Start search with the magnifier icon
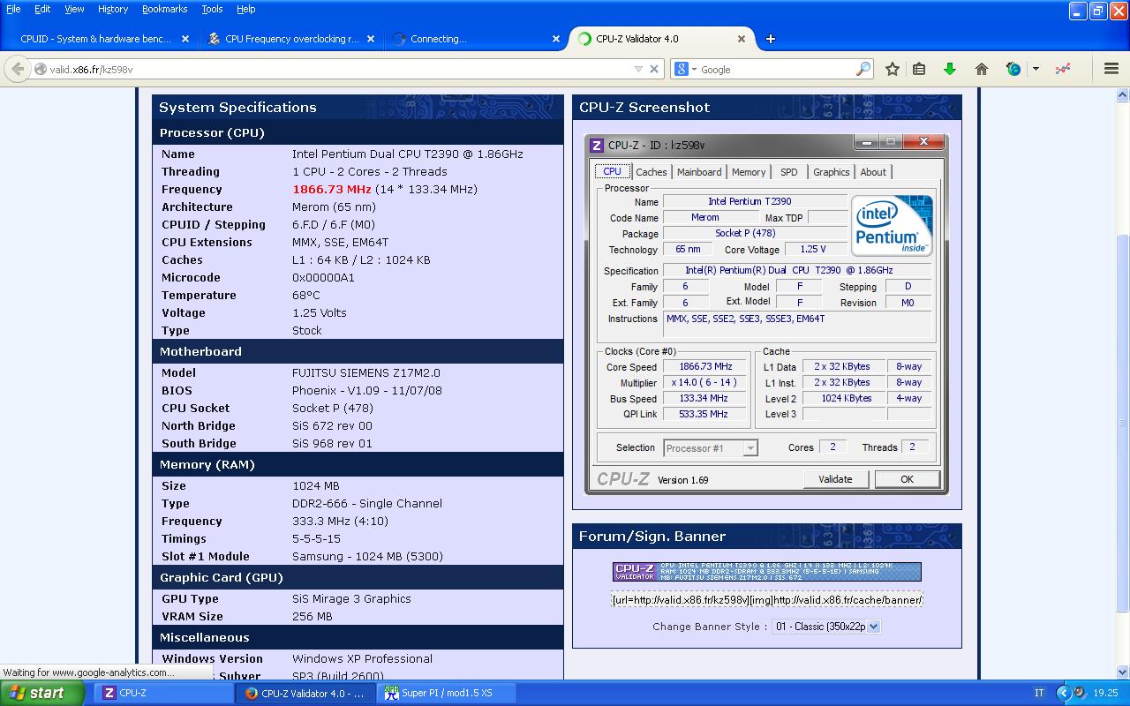 pyautogui.click(x=863, y=69)
